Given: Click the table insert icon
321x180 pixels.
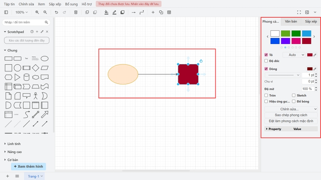Looking at the screenshot, I should coord(169,12).
